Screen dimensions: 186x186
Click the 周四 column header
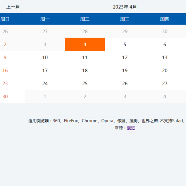[165, 19]
